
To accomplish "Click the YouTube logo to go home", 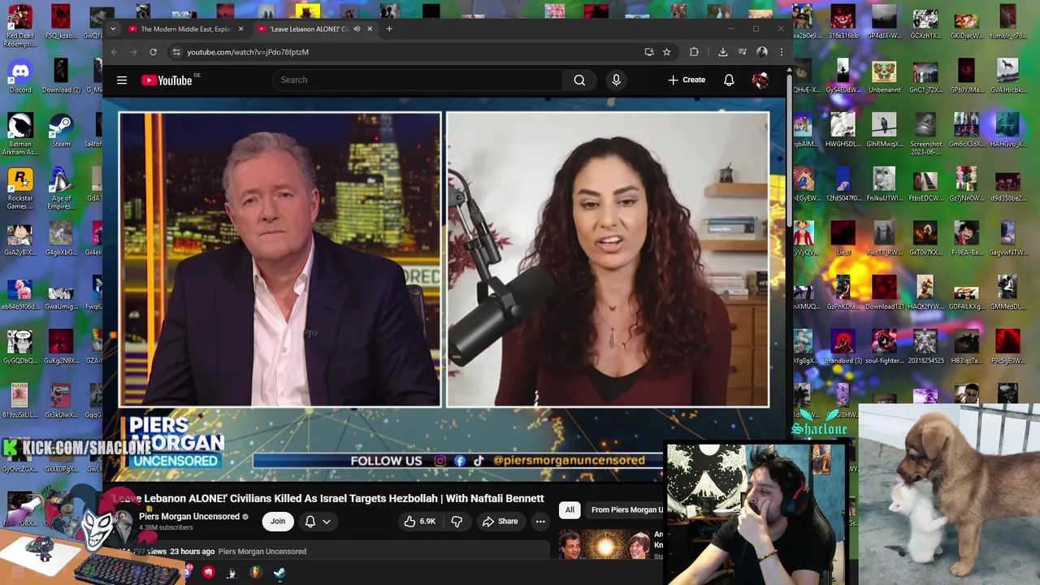I will click(167, 80).
